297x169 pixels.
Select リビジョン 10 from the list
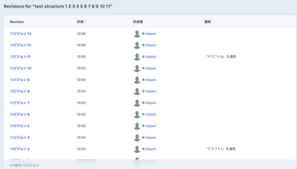[x=20, y=68]
